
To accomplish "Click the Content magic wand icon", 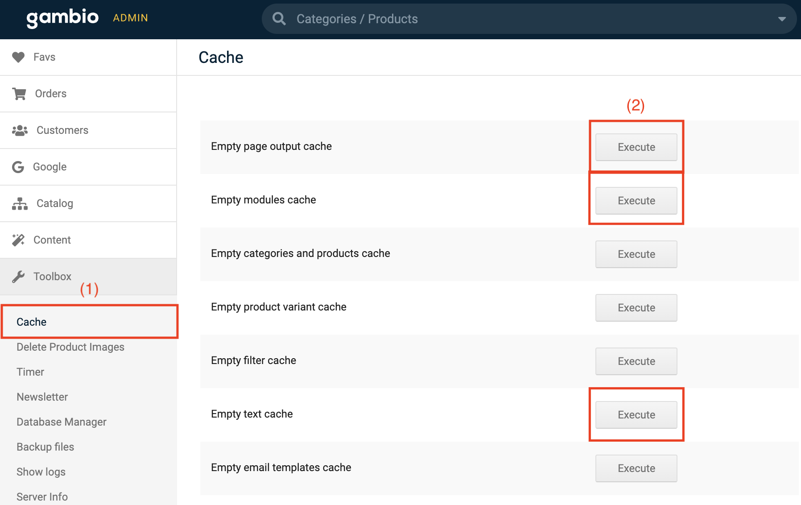I will [18, 240].
